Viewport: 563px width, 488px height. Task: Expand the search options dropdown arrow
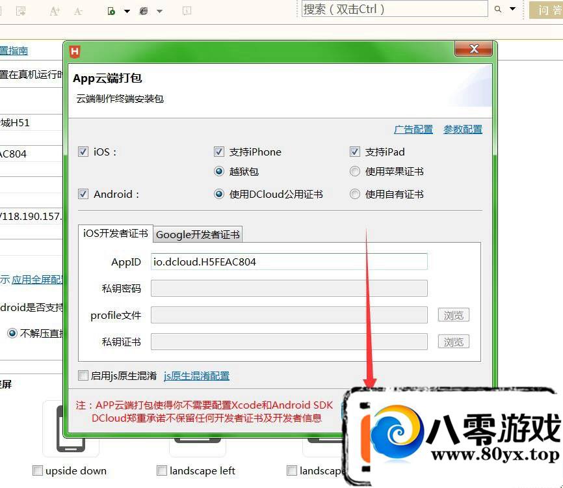(513, 10)
